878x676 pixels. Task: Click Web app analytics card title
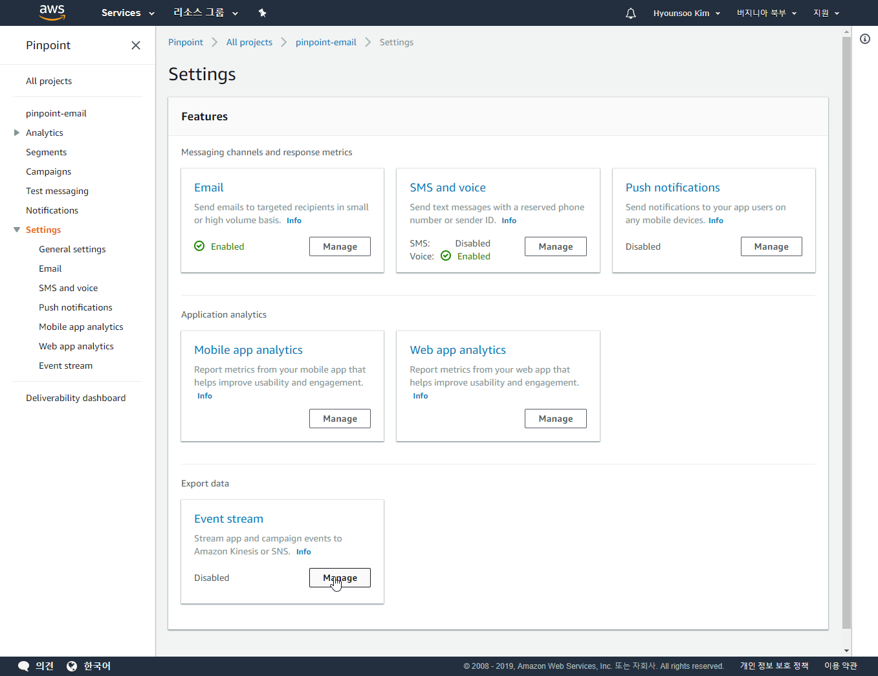coord(458,350)
